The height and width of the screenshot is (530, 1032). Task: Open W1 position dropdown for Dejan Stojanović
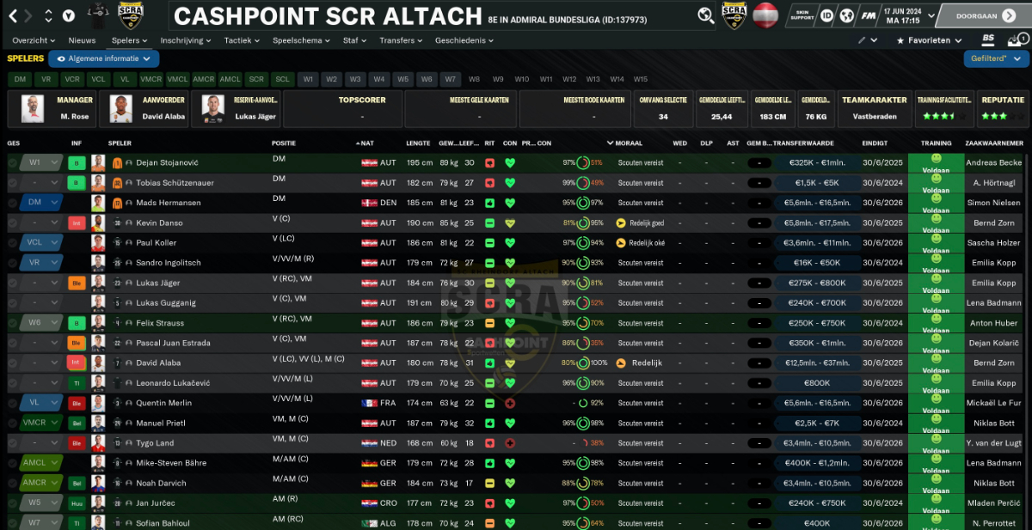41,162
